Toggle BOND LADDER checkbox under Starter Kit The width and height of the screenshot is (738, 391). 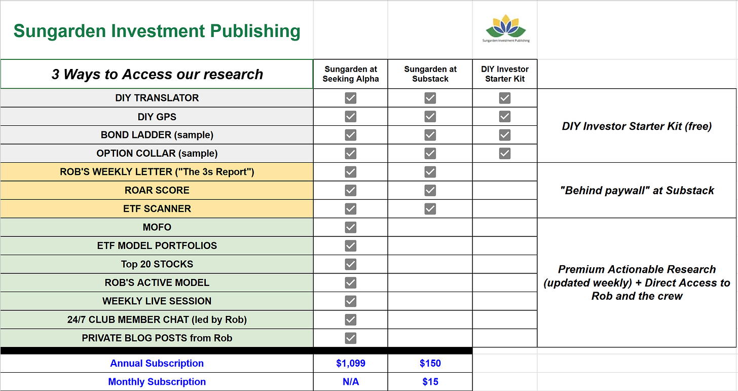(x=505, y=135)
